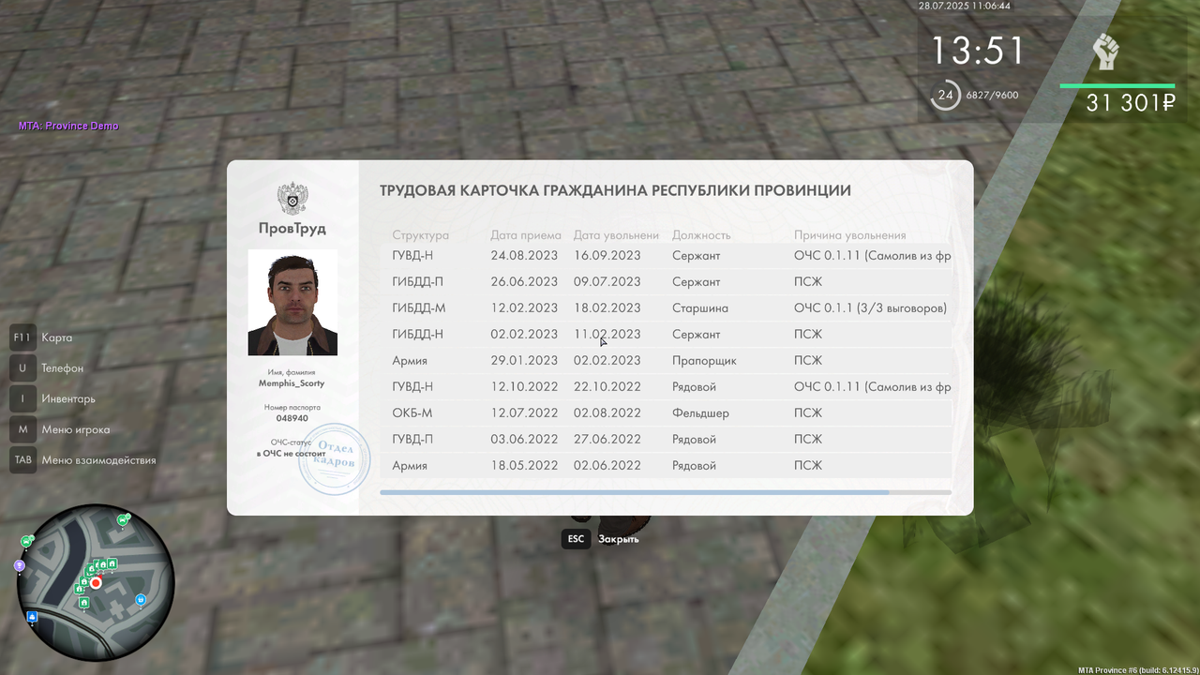1200x675 pixels.
Task: Click the M Меню игрока key hint
Action: click(x=60, y=430)
